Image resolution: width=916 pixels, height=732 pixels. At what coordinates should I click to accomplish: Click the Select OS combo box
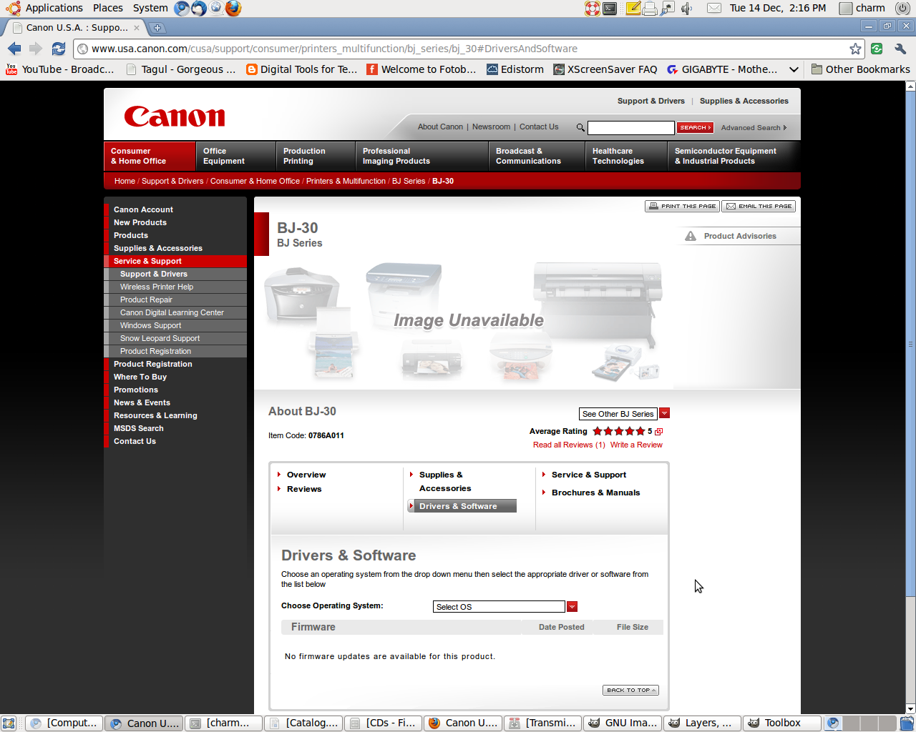click(499, 606)
